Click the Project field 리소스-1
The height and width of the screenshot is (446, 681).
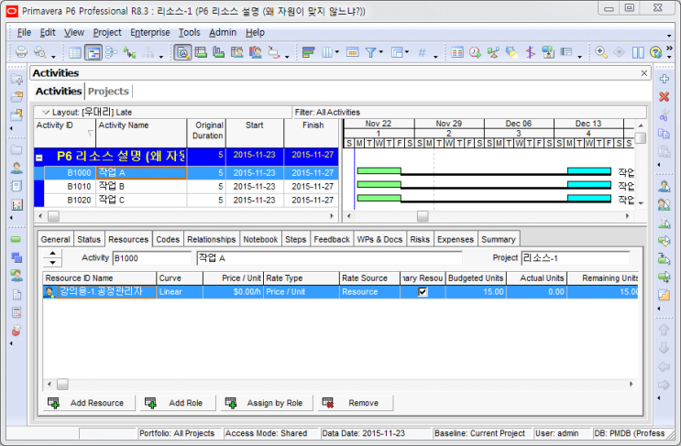pos(576,258)
